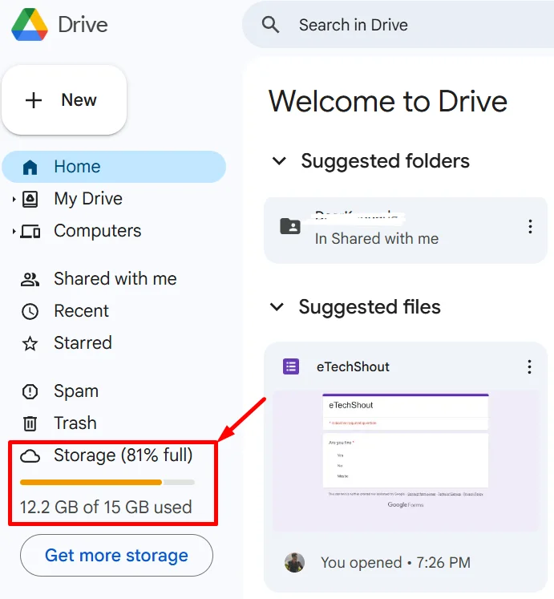
Task: Collapse the Suggested files section
Action: (x=277, y=307)
